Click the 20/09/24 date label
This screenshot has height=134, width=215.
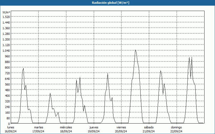point(121,131)
